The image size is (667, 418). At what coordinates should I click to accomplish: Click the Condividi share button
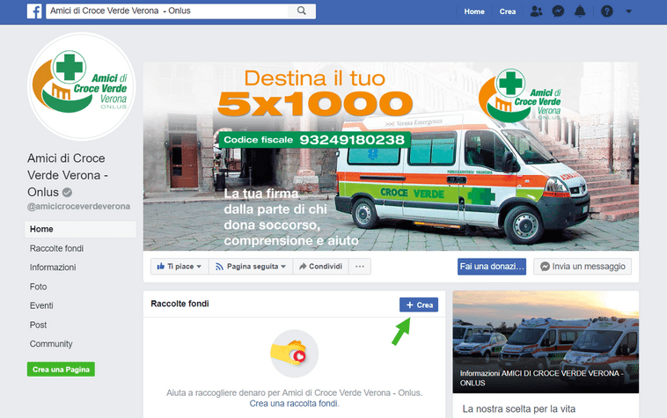click(320, 267)
